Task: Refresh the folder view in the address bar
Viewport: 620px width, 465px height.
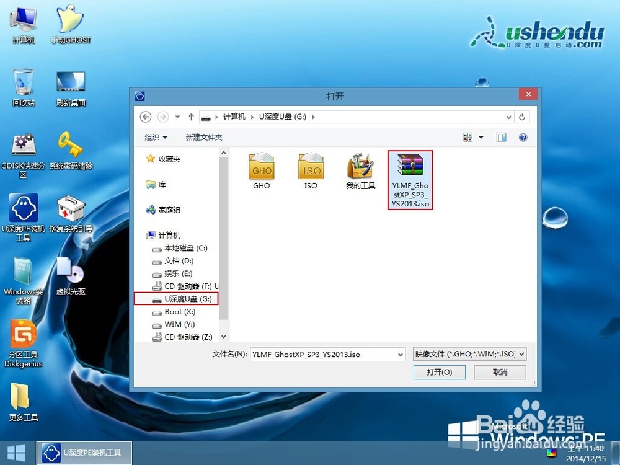Action: tap(522, 117)
